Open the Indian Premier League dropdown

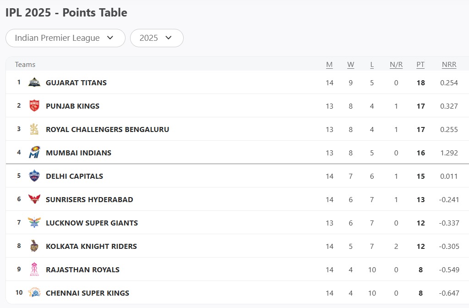click(65, 38)
